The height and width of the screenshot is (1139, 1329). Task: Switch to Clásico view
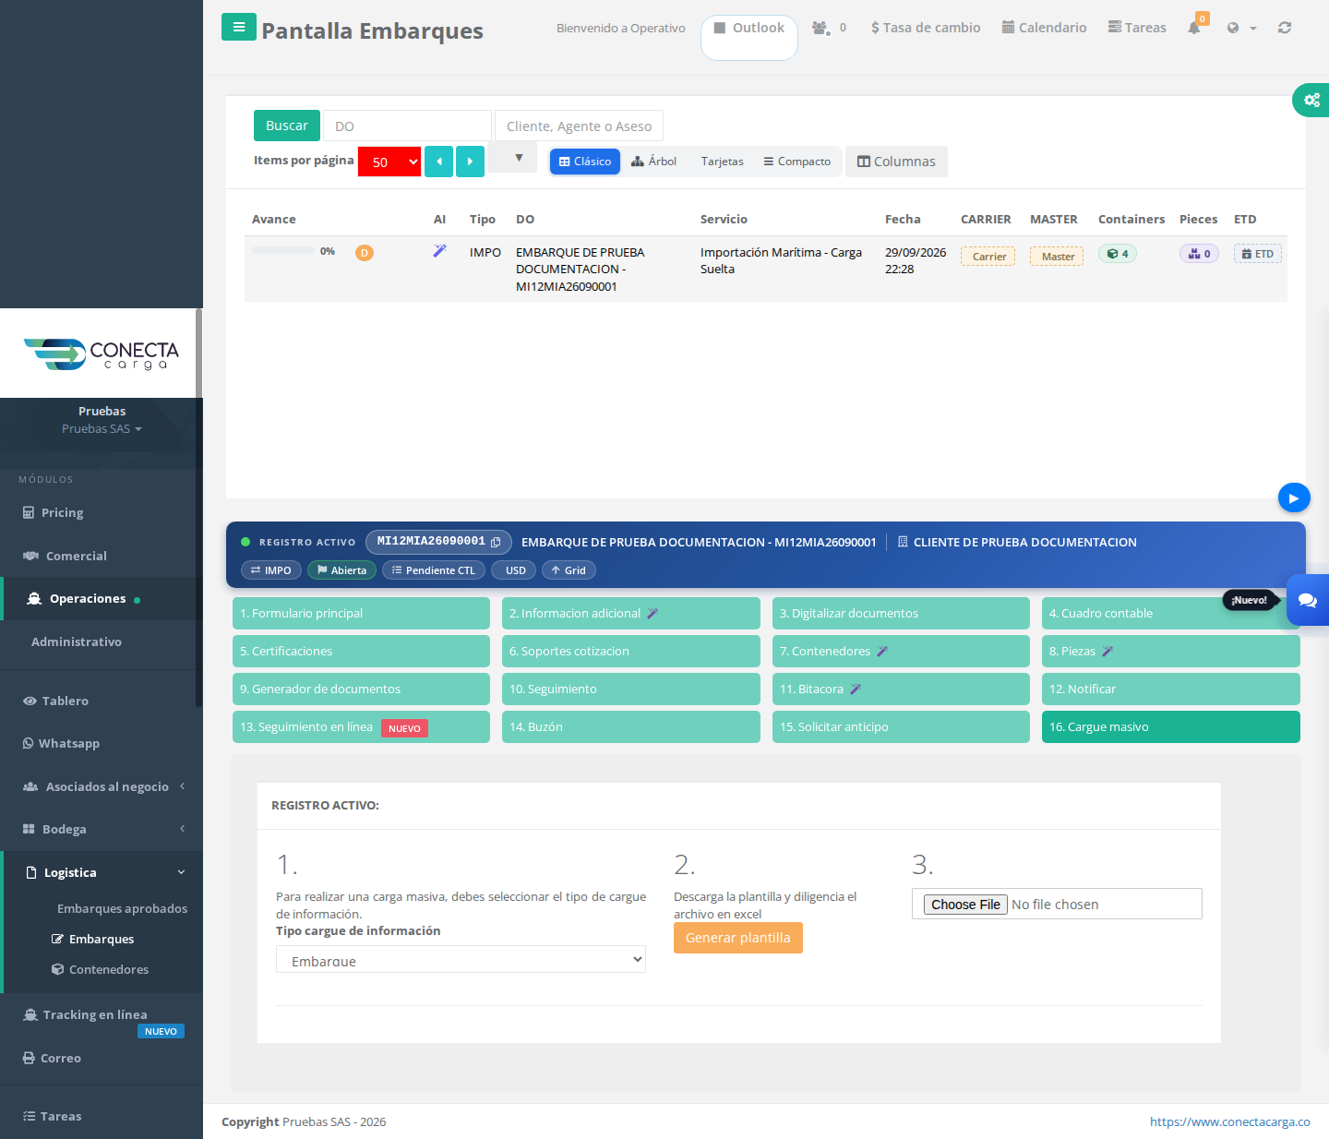(585, 162)
